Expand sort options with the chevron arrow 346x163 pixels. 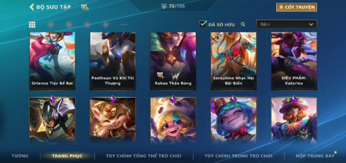pos(311,25)
